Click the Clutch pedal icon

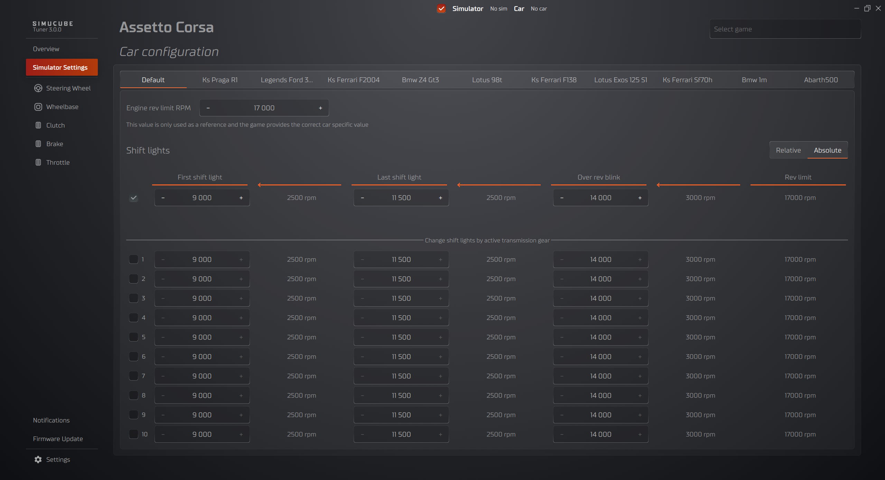38,125
